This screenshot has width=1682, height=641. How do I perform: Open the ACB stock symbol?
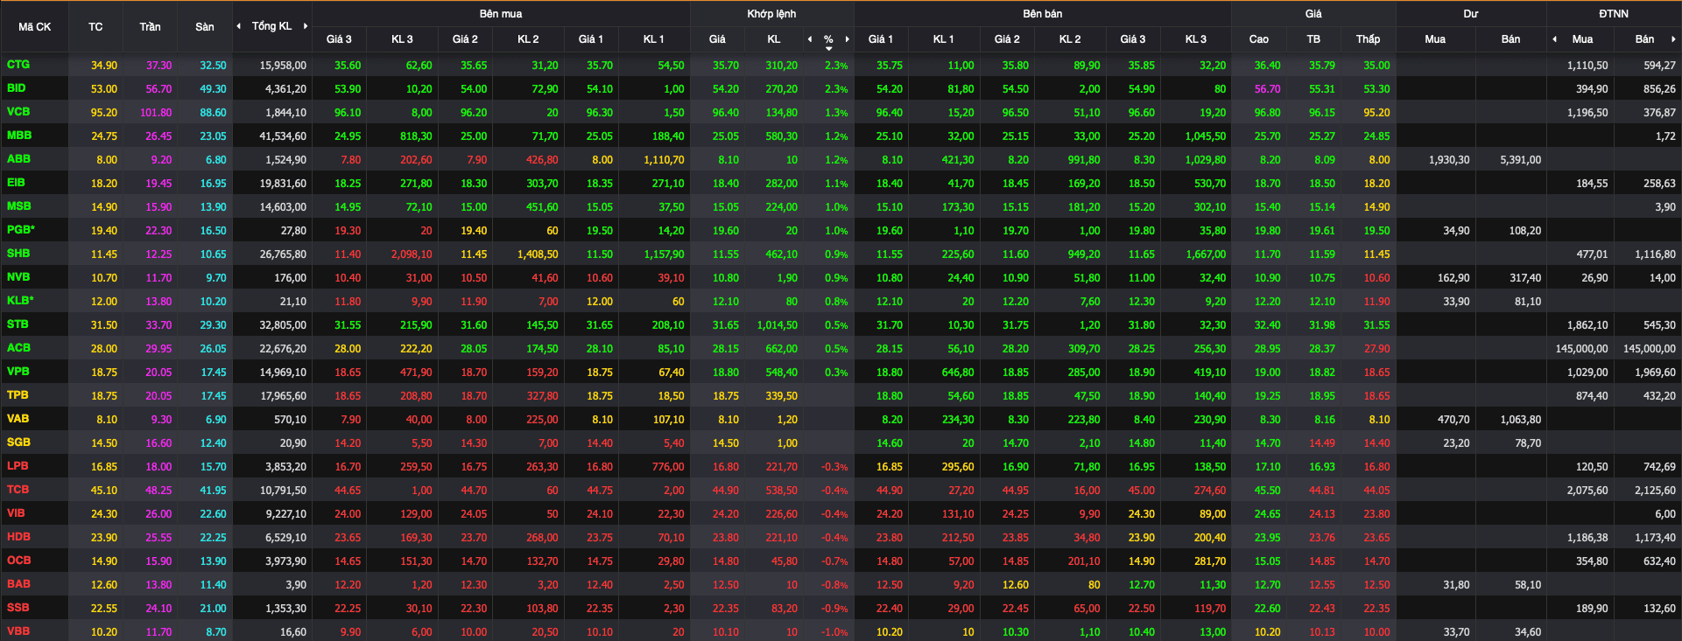pyautogui.click(x=18, y=348)
